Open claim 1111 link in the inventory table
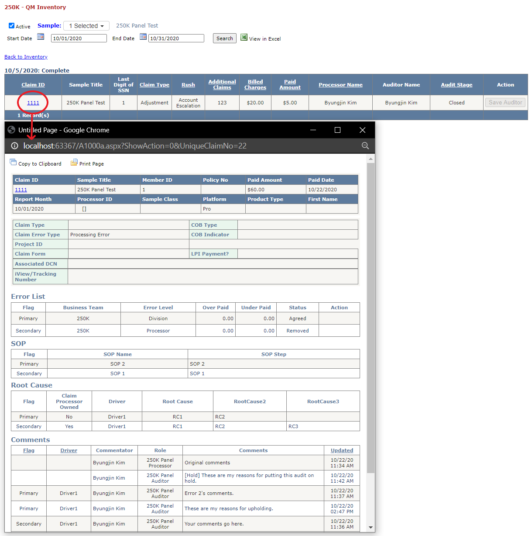The image size is (532, 536). [x=33, y=103]
